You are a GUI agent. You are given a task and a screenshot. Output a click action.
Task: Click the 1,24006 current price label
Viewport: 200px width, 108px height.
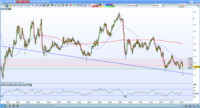pos(196,67)
